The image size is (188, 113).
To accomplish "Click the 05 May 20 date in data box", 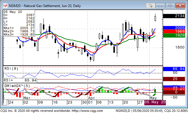I will pos(13,12).
